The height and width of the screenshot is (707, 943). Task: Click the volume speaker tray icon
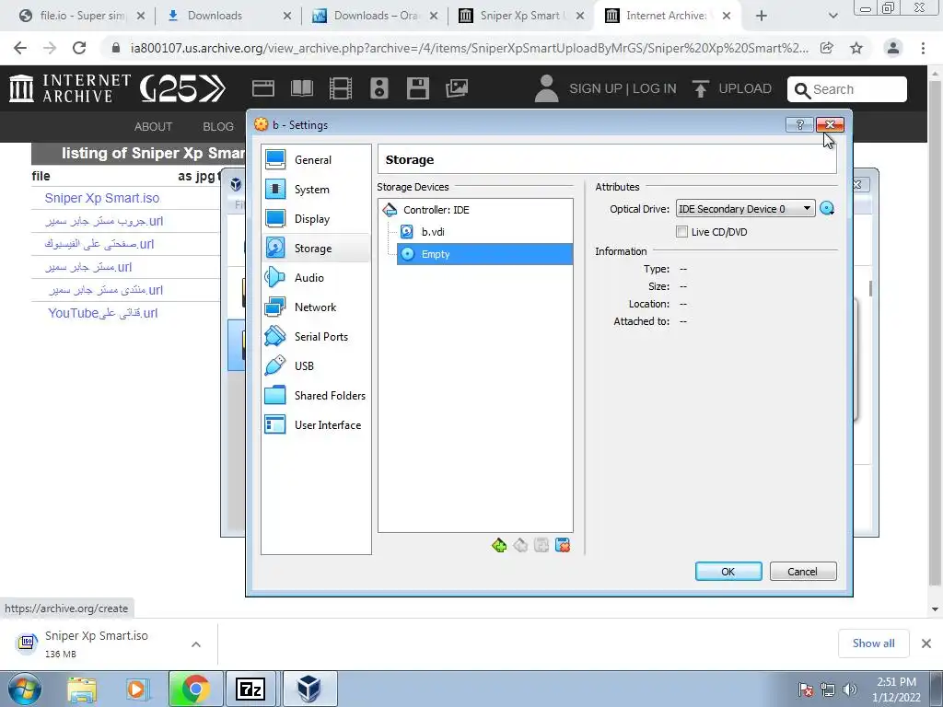pos(850,690)
